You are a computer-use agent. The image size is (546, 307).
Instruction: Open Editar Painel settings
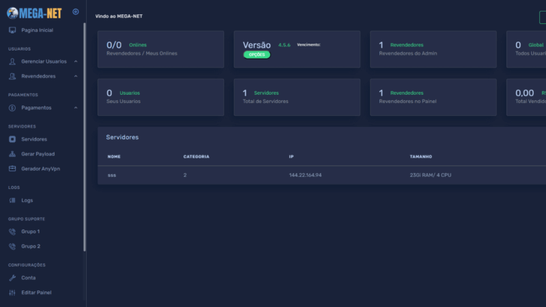(x=36, y=293)
